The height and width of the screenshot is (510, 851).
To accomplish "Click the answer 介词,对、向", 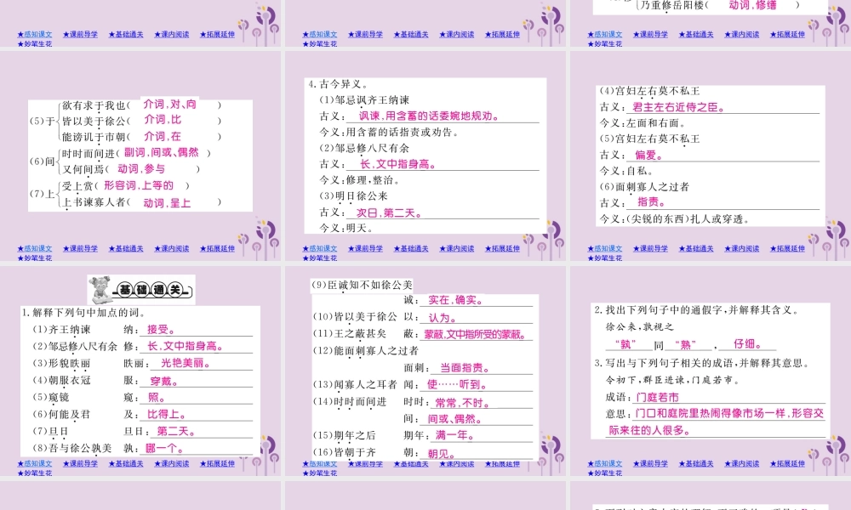I will [x=170, y=104].
